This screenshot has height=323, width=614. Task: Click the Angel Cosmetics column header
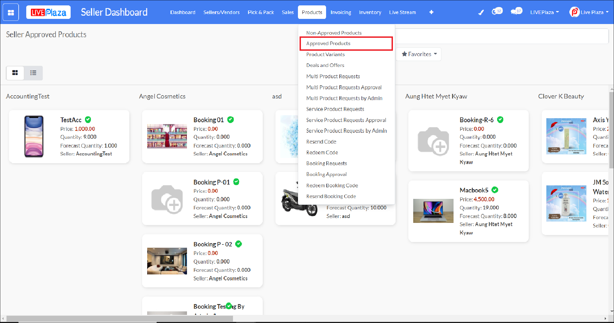click(x=162, y=96)
